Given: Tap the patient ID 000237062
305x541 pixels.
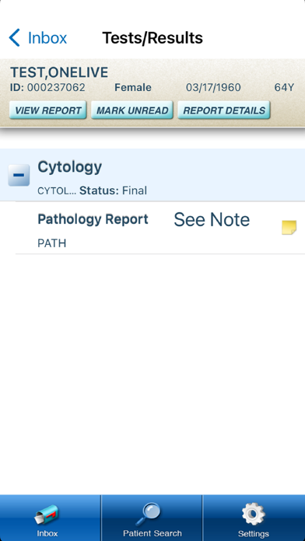Looking at the screenshot, I should click(56, 88).
